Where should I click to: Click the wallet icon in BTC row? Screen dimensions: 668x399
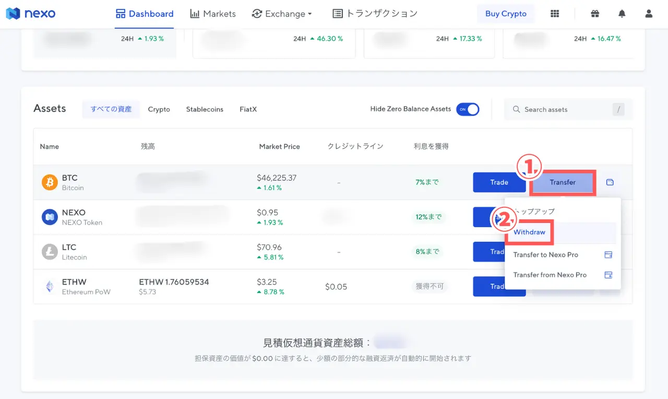(610, 182)
